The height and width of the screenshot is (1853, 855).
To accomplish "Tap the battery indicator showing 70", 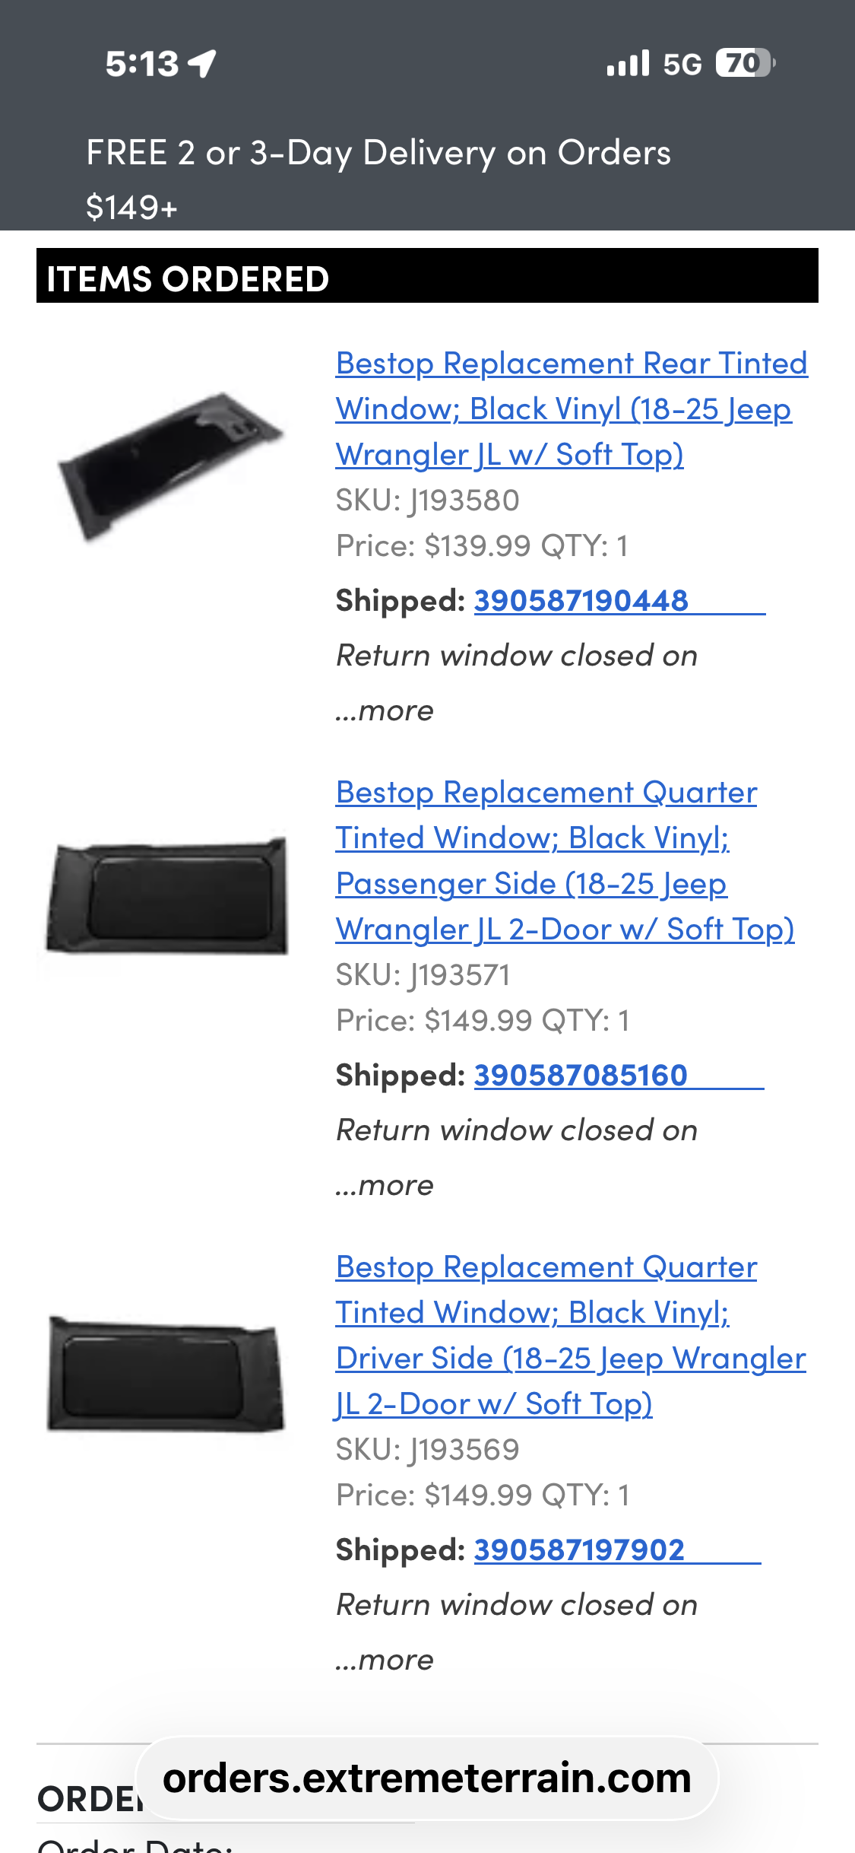I will pos(743,62).
